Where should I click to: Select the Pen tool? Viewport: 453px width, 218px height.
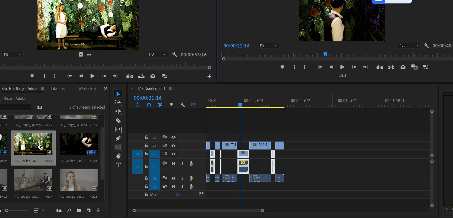pos(118,138)
